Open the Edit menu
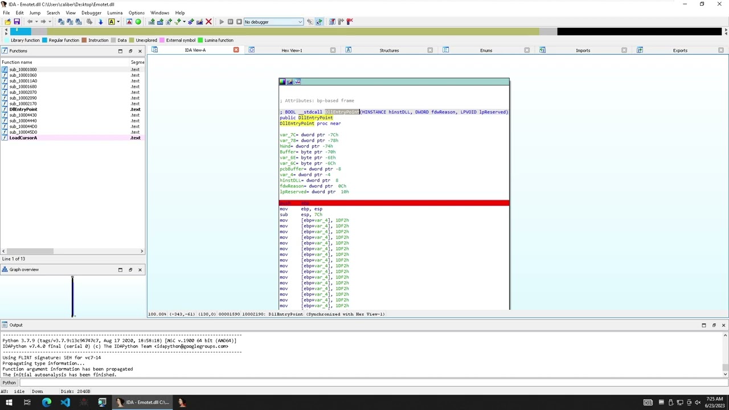The height and width of the screenshot is (410, 729). click(19, 13)
